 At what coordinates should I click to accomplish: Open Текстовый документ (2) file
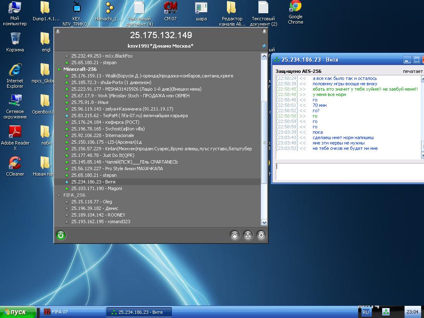coord(263,14)
